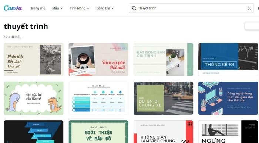Screen dimensions: 259x143
Task: Open the Phân tích Bối cảnh Lịch sử template
Action: (x=34, y=60)
